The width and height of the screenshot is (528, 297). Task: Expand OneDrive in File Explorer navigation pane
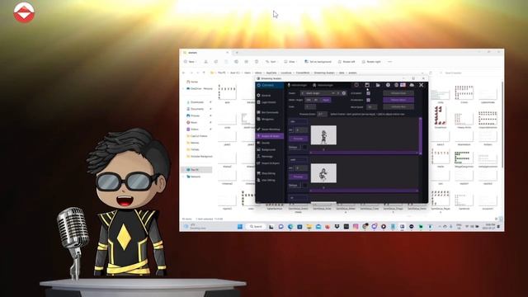point(183,88)
